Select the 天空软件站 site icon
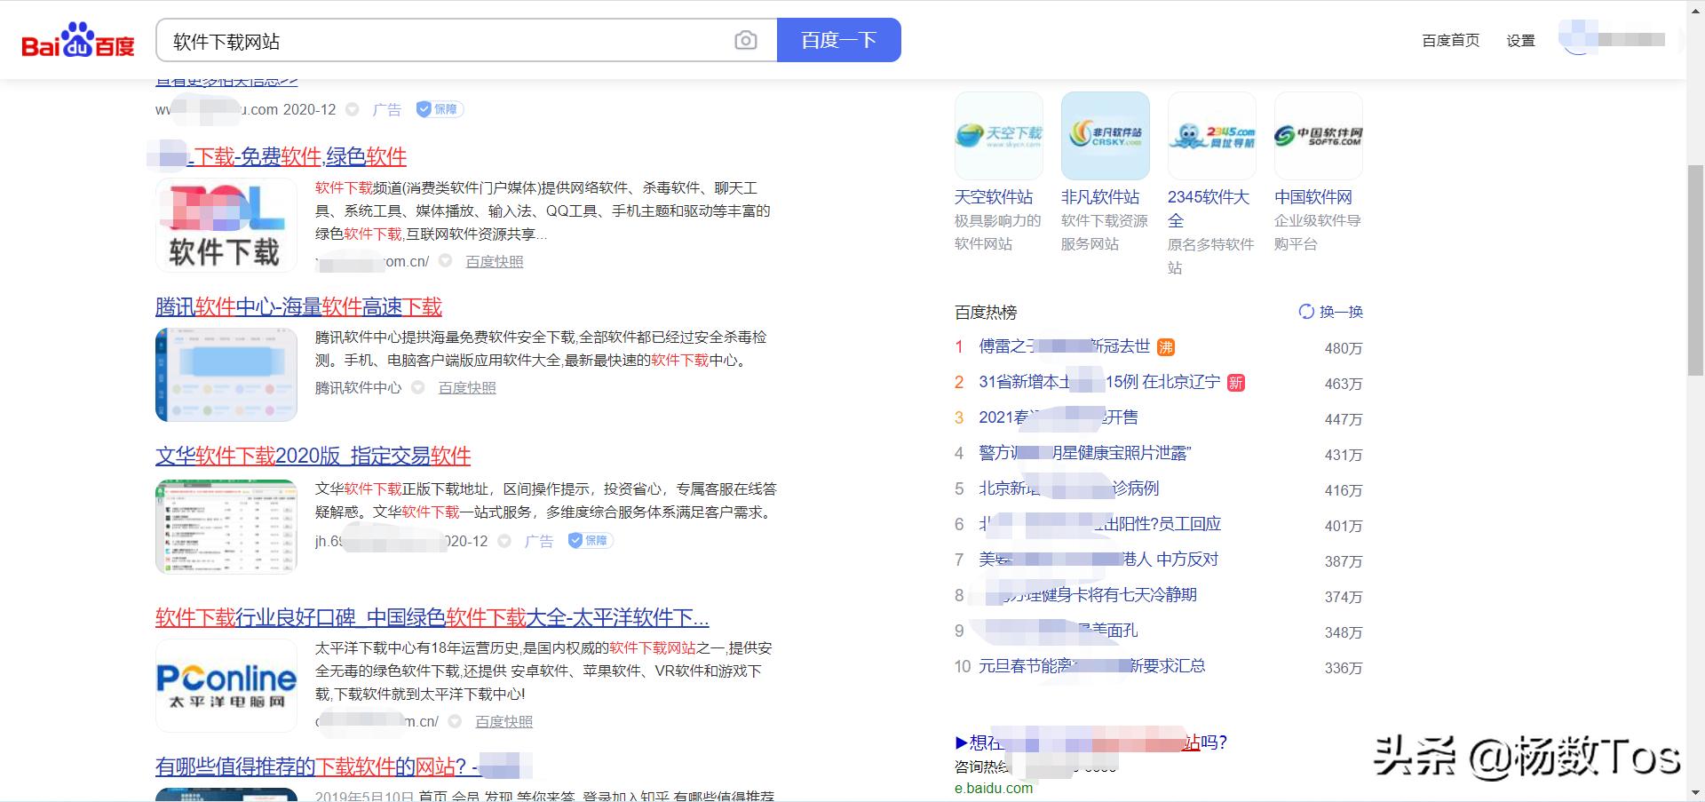Viewport: 1705px width, 802px height. point(998,135)
